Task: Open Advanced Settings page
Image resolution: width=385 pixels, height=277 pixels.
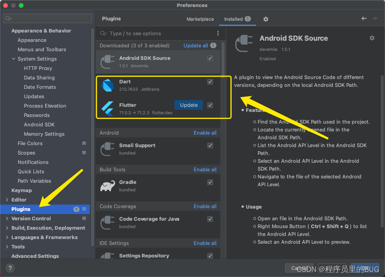Action: (x=35, y=256)
